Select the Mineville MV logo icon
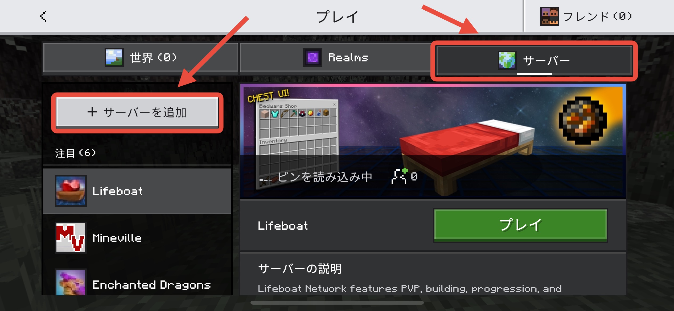Screen dimensions: 674x311 point(71,238)
